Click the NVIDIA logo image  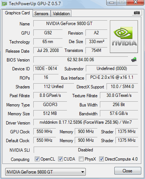(x=124, y=36)
